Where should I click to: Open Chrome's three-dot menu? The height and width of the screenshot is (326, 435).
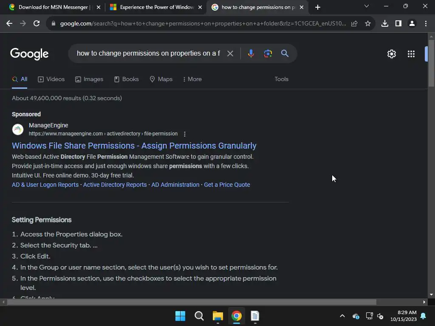click(426, 24)
